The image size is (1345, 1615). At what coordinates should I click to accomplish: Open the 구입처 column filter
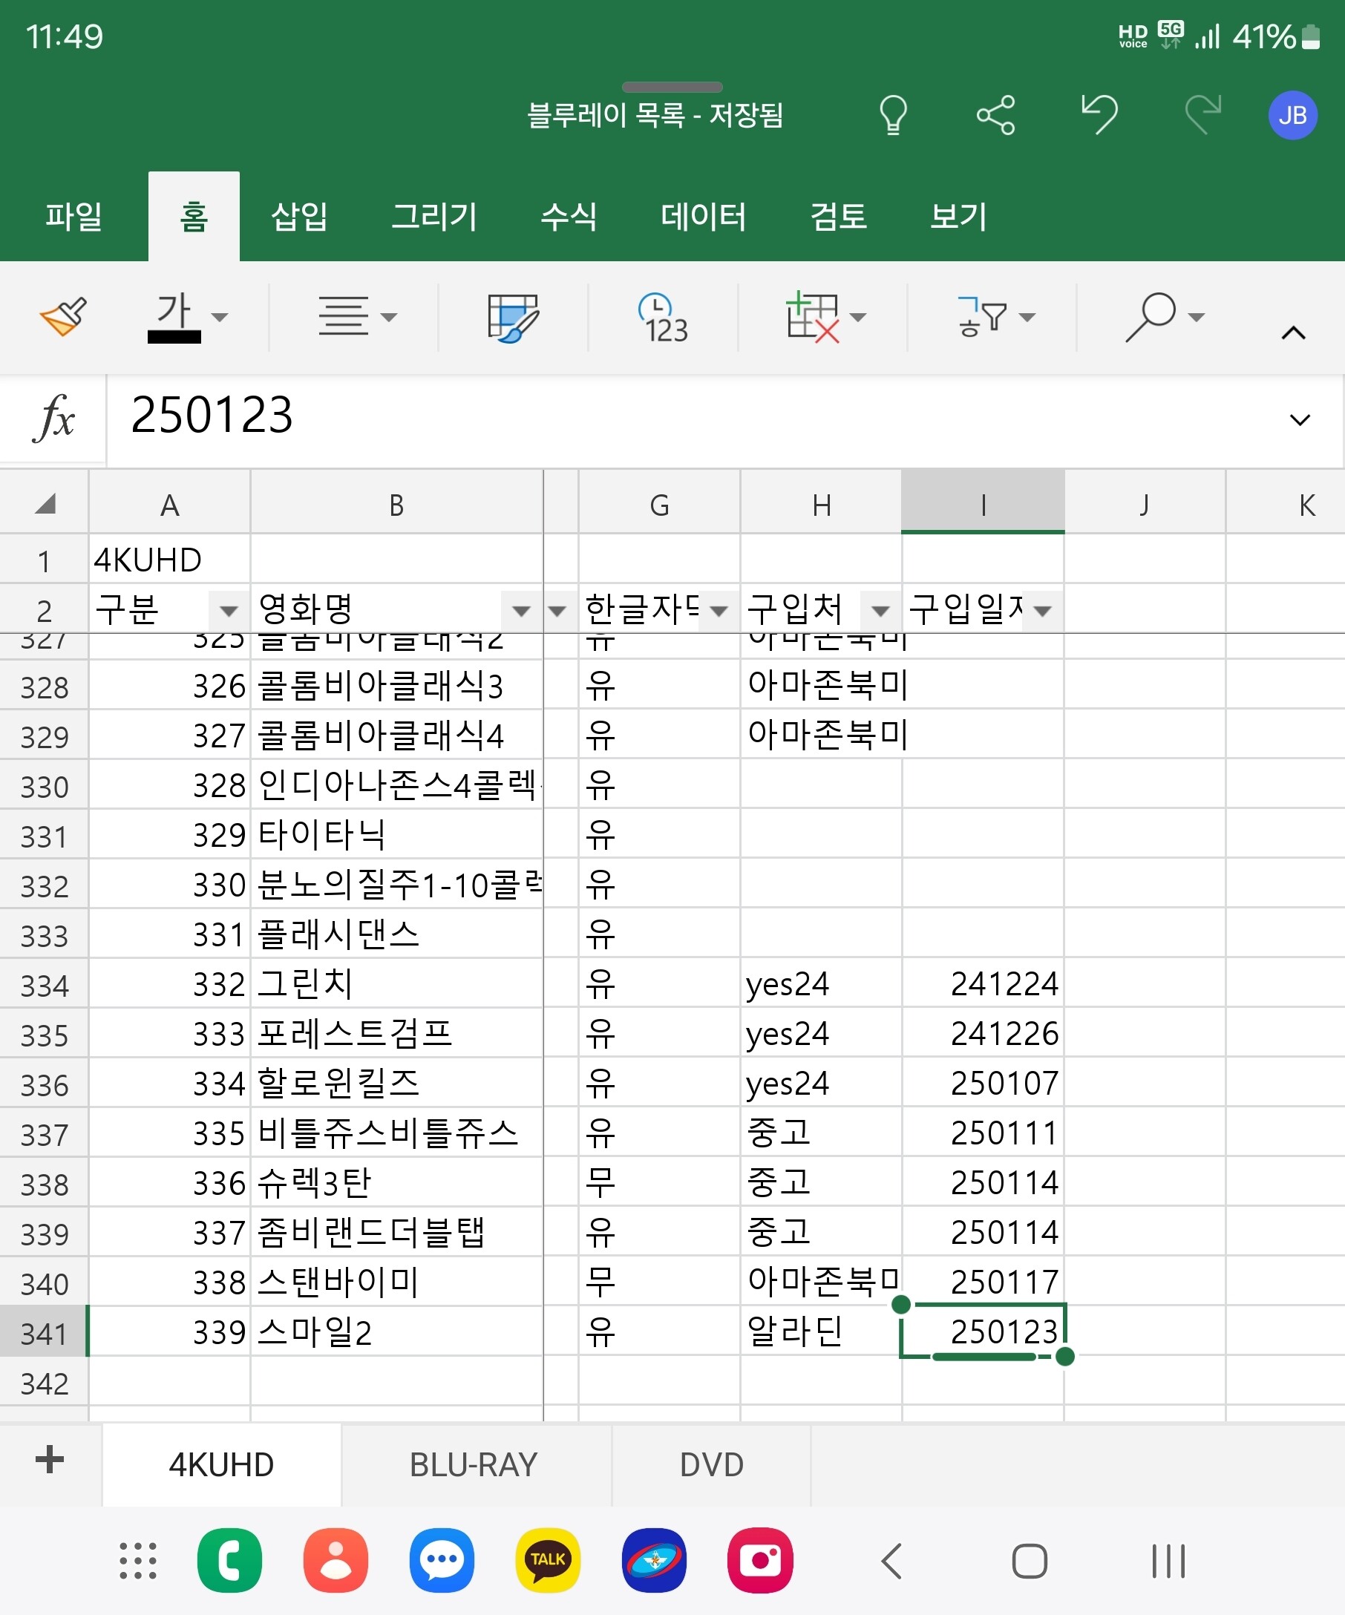point(880,611)
